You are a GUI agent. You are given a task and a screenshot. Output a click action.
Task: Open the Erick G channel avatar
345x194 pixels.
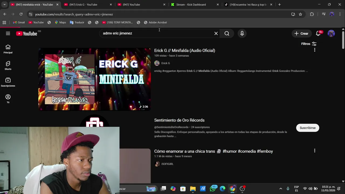(157, 63)
